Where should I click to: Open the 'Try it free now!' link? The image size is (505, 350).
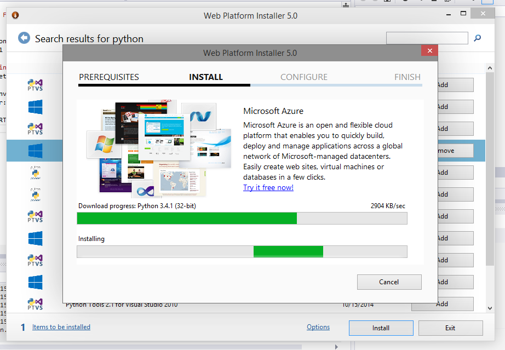click(268, 187)
